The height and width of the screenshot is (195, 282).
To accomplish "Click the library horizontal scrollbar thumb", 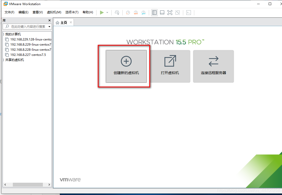I will tap(28, 184).
